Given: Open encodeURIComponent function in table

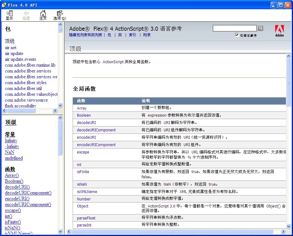Looking at the screenshot, I should point(96,145).
